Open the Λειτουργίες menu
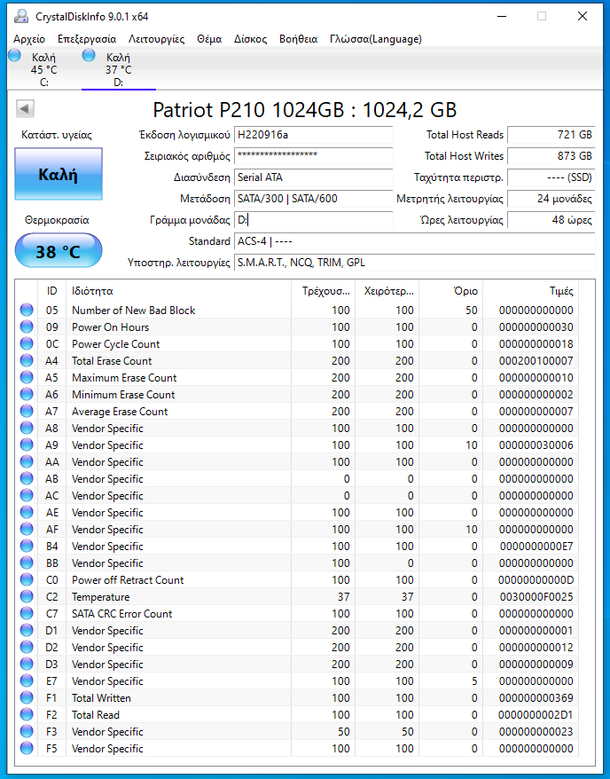Screen dimensions: 610x779 click(156, 39)
